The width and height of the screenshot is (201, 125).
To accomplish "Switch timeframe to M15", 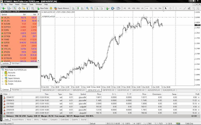I will (x=133, y=8).
